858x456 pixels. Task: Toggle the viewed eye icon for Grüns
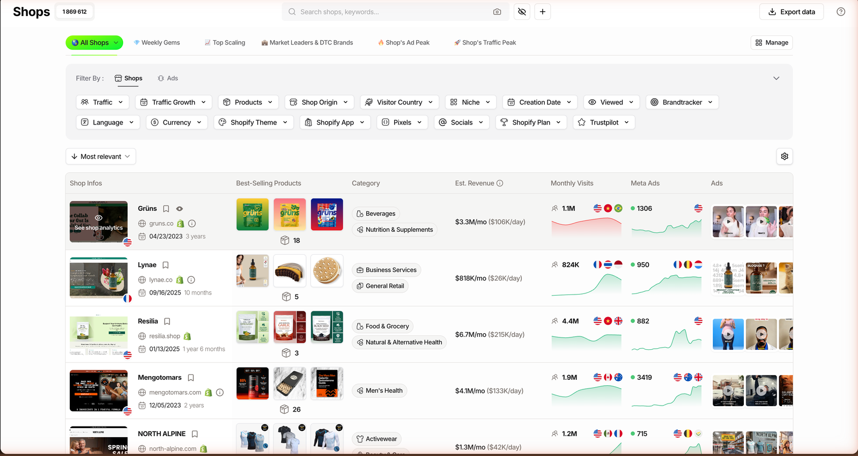[x=180, y=209]
